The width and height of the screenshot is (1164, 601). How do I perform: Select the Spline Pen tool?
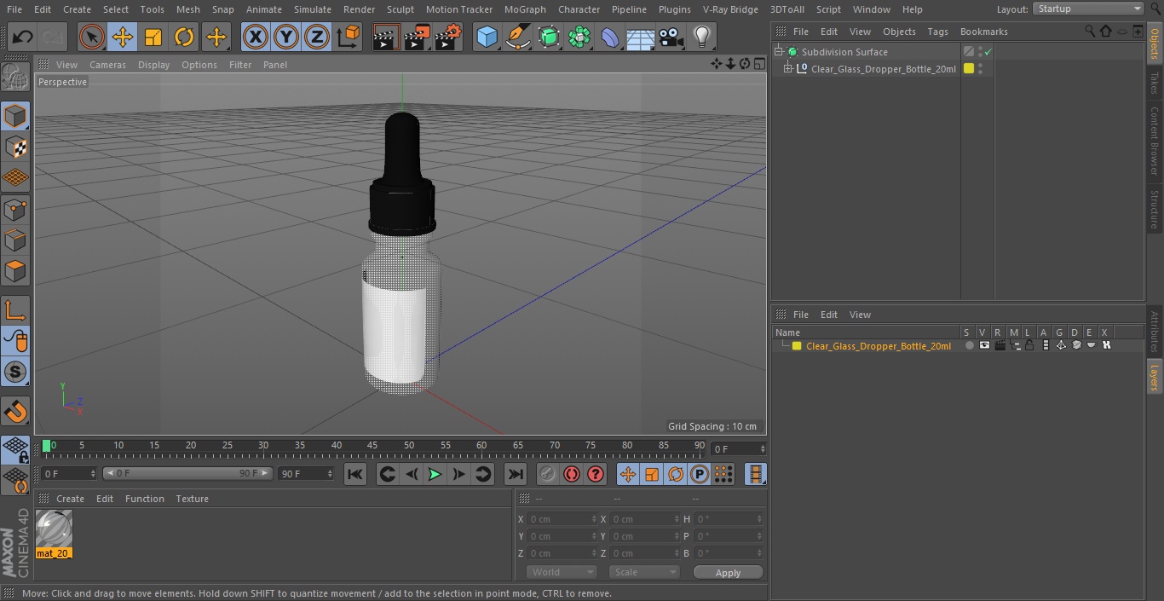517,37
